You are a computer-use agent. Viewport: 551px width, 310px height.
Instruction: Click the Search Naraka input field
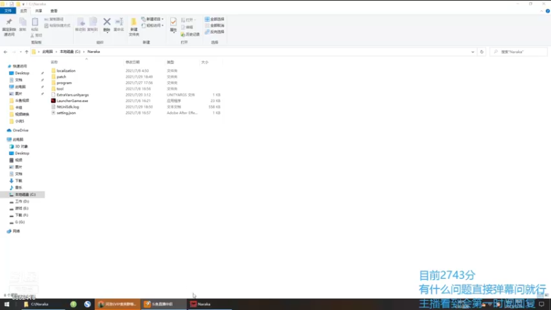click(519, 52)
